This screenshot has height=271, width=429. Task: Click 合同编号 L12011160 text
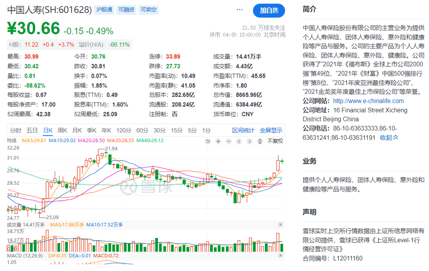click(x=333, y=258)
